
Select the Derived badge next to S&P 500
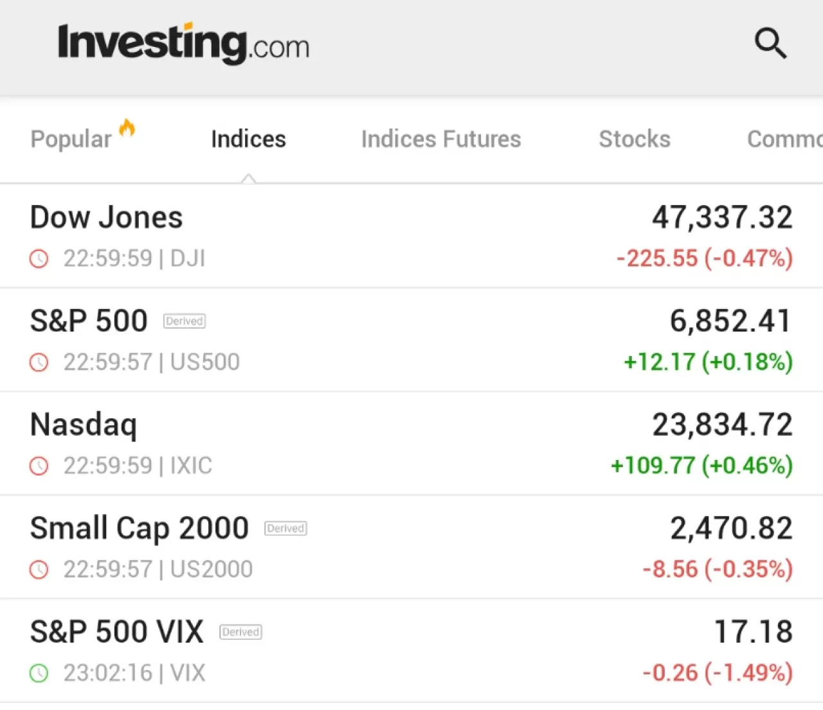click(x=184, y=321)
